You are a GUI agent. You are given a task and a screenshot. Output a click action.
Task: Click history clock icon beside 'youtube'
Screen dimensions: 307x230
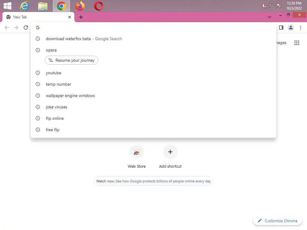(x=37, y=73)
